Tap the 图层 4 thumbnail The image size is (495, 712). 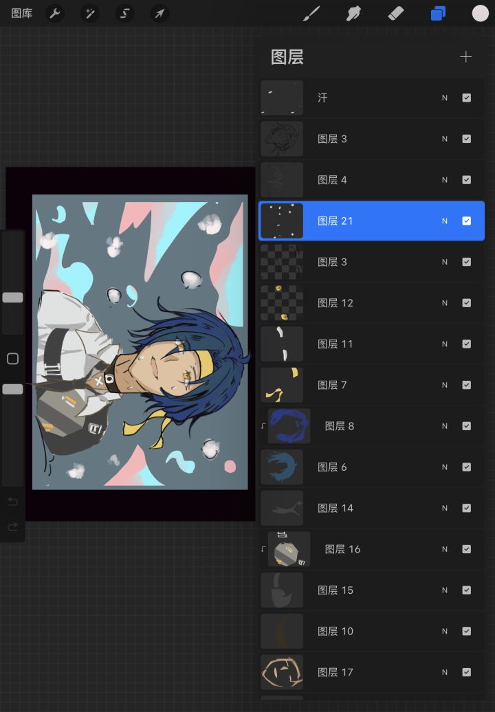click(x=282, y=180)
